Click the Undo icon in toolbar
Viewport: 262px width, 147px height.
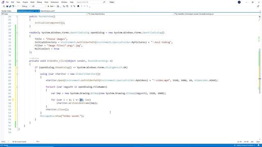coord(13,7)
